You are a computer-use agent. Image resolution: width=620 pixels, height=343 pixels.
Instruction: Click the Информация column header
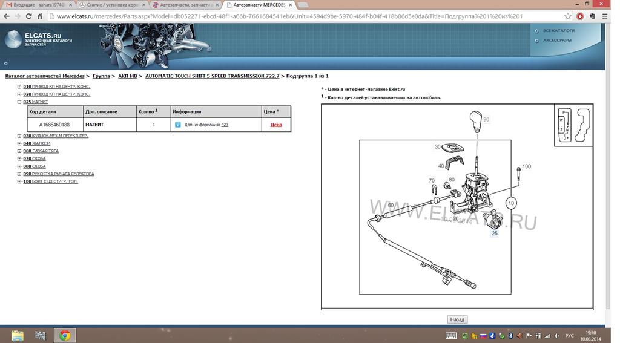coord(216,112)
